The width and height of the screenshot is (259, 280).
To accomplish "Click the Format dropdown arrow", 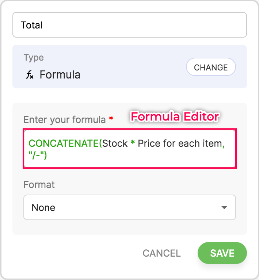I will 224,208.
